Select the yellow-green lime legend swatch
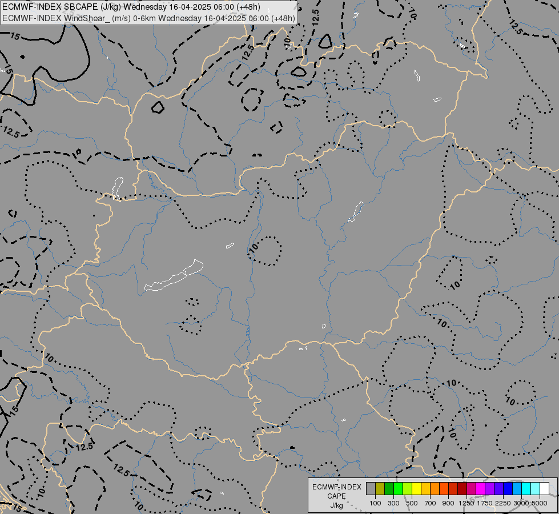The width and height of the screenshot is (559, 514). 408,488
